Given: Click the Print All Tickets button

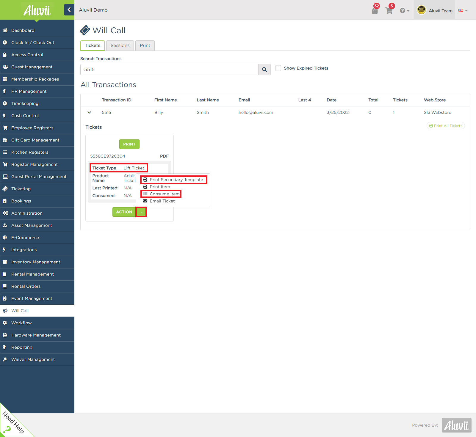Looking at the screenshot, I should click(446, 126).
